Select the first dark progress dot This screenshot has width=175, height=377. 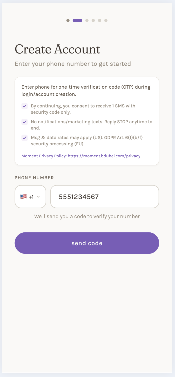(x=68, y=21)
